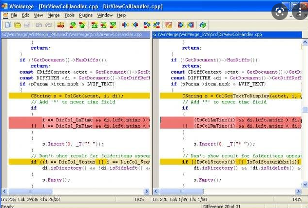Open the Merge menu
Screen dimensions: 308x208
point(54,15)
